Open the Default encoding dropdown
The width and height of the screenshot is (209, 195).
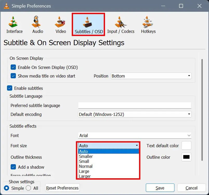(135, 114)
